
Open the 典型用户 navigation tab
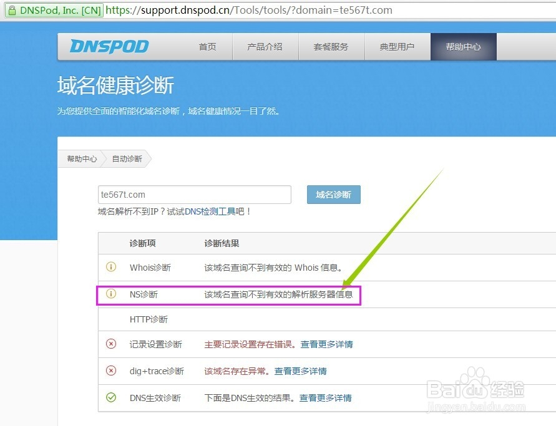click(x=397, y=47)
